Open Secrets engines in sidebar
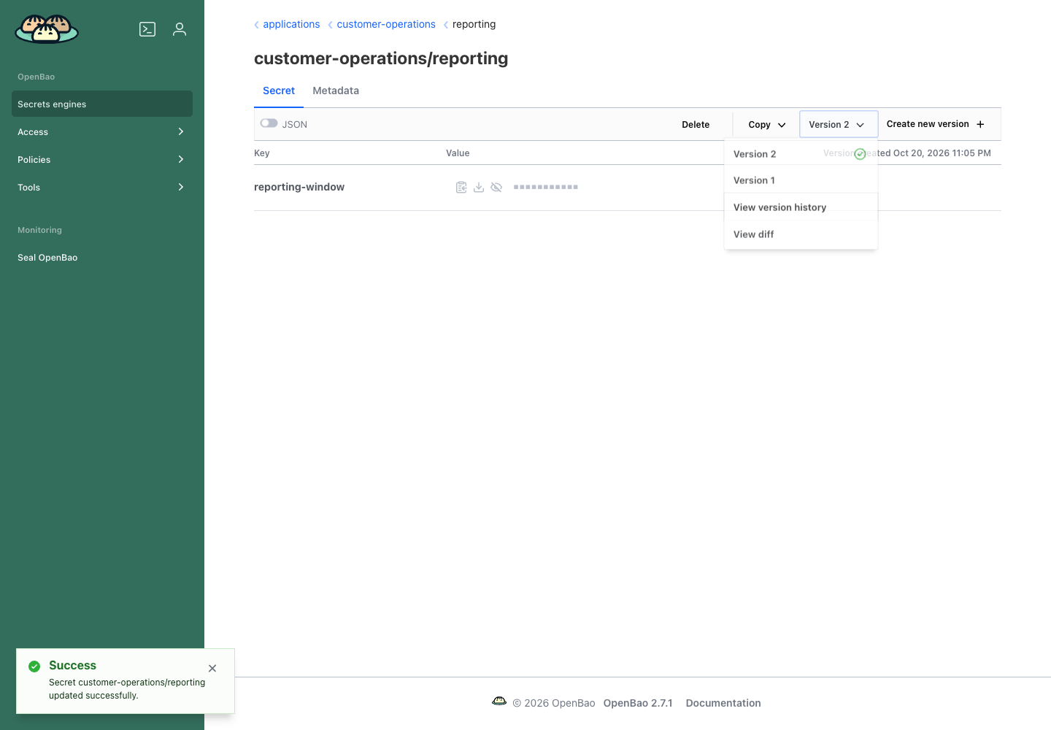Screen dimensions: 1051x730 (102, 104)
